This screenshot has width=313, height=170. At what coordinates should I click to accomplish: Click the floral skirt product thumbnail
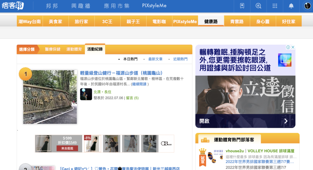[x=131, y=144]
